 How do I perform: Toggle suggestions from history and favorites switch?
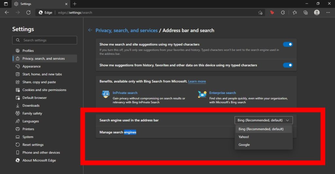288,65
